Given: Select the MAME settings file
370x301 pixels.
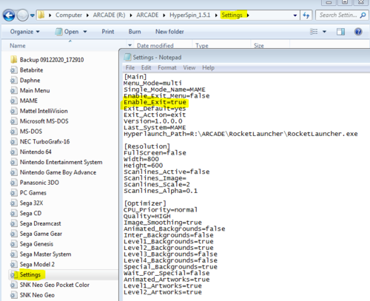Looking at the screenshot, I should (24, 101).
